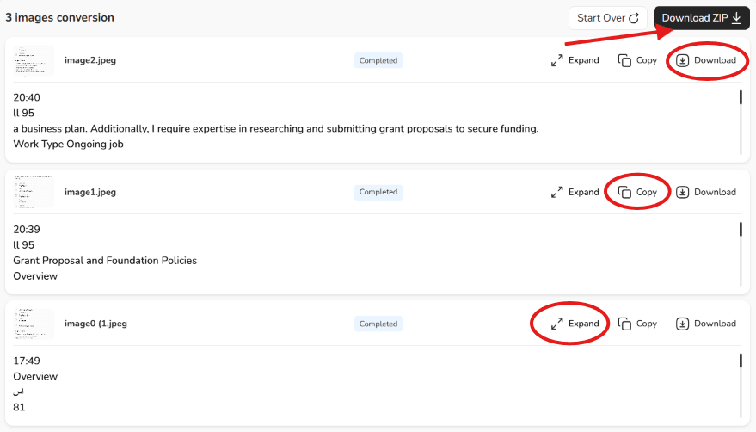The width and height of the screenshot is (756, 432).
Task: Open the image2.jpeg thumbnail preview
Action: pos(34,61)
